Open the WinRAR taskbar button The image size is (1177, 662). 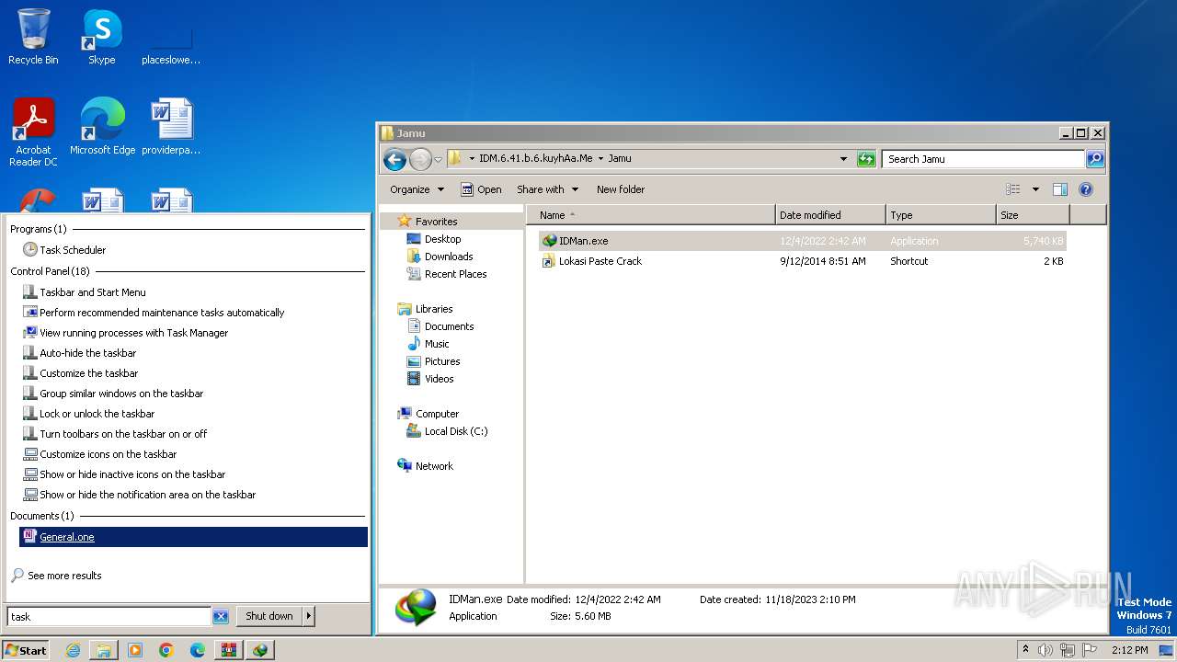[229, 650]
